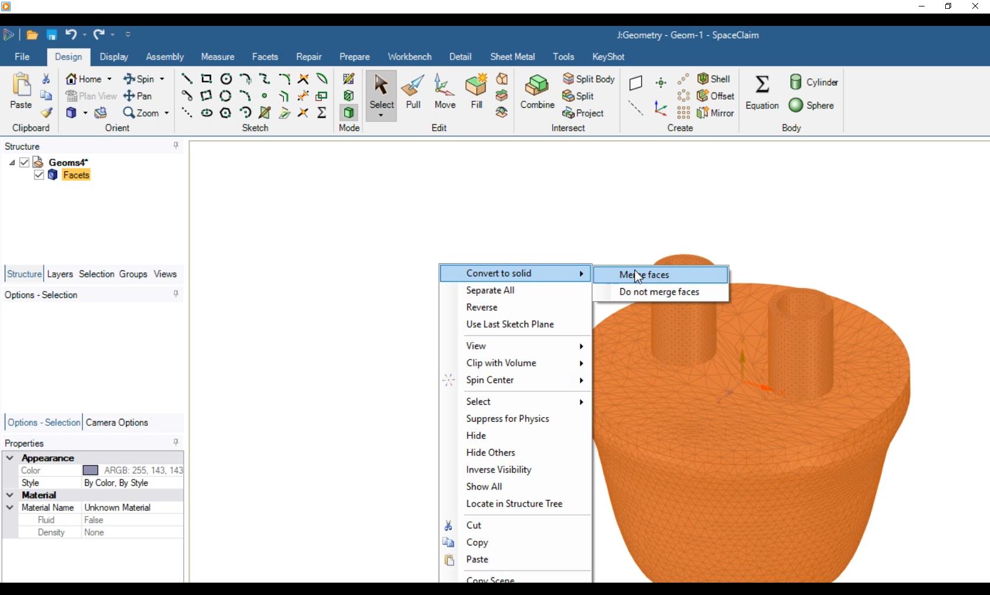Choose Merge faces from the context menu
Screen dimensions: 990x595
[643, 275]
